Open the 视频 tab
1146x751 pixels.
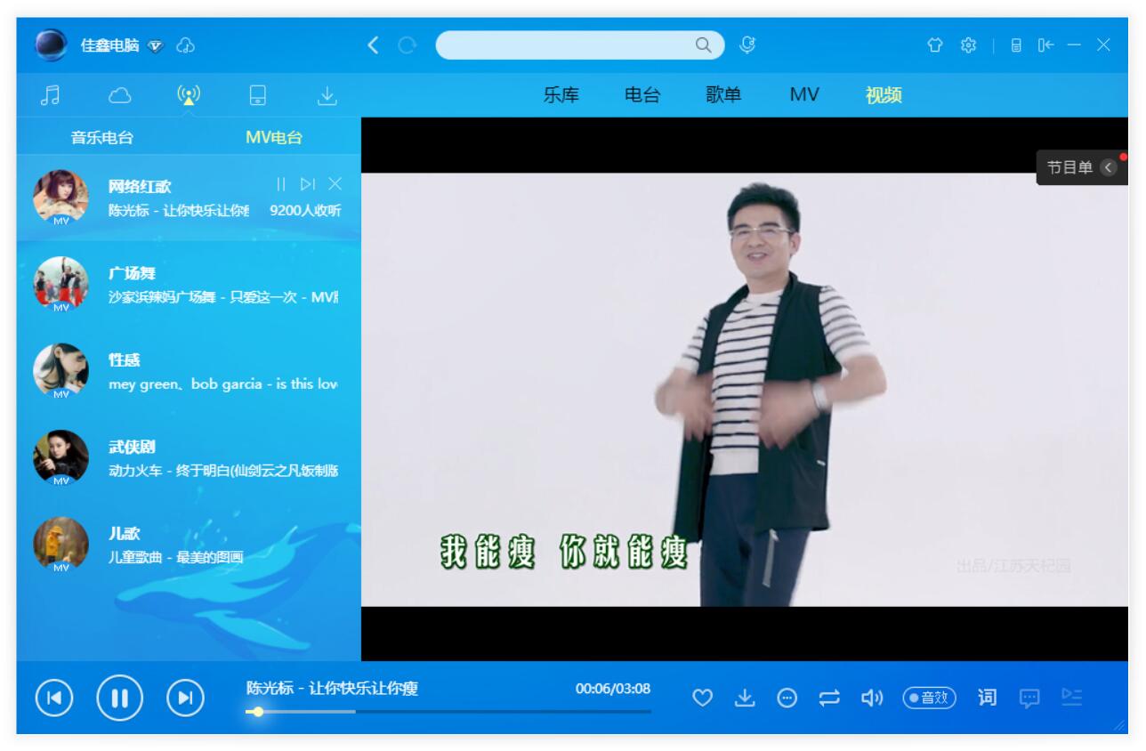pyautogui.click(x=884, y=95)
